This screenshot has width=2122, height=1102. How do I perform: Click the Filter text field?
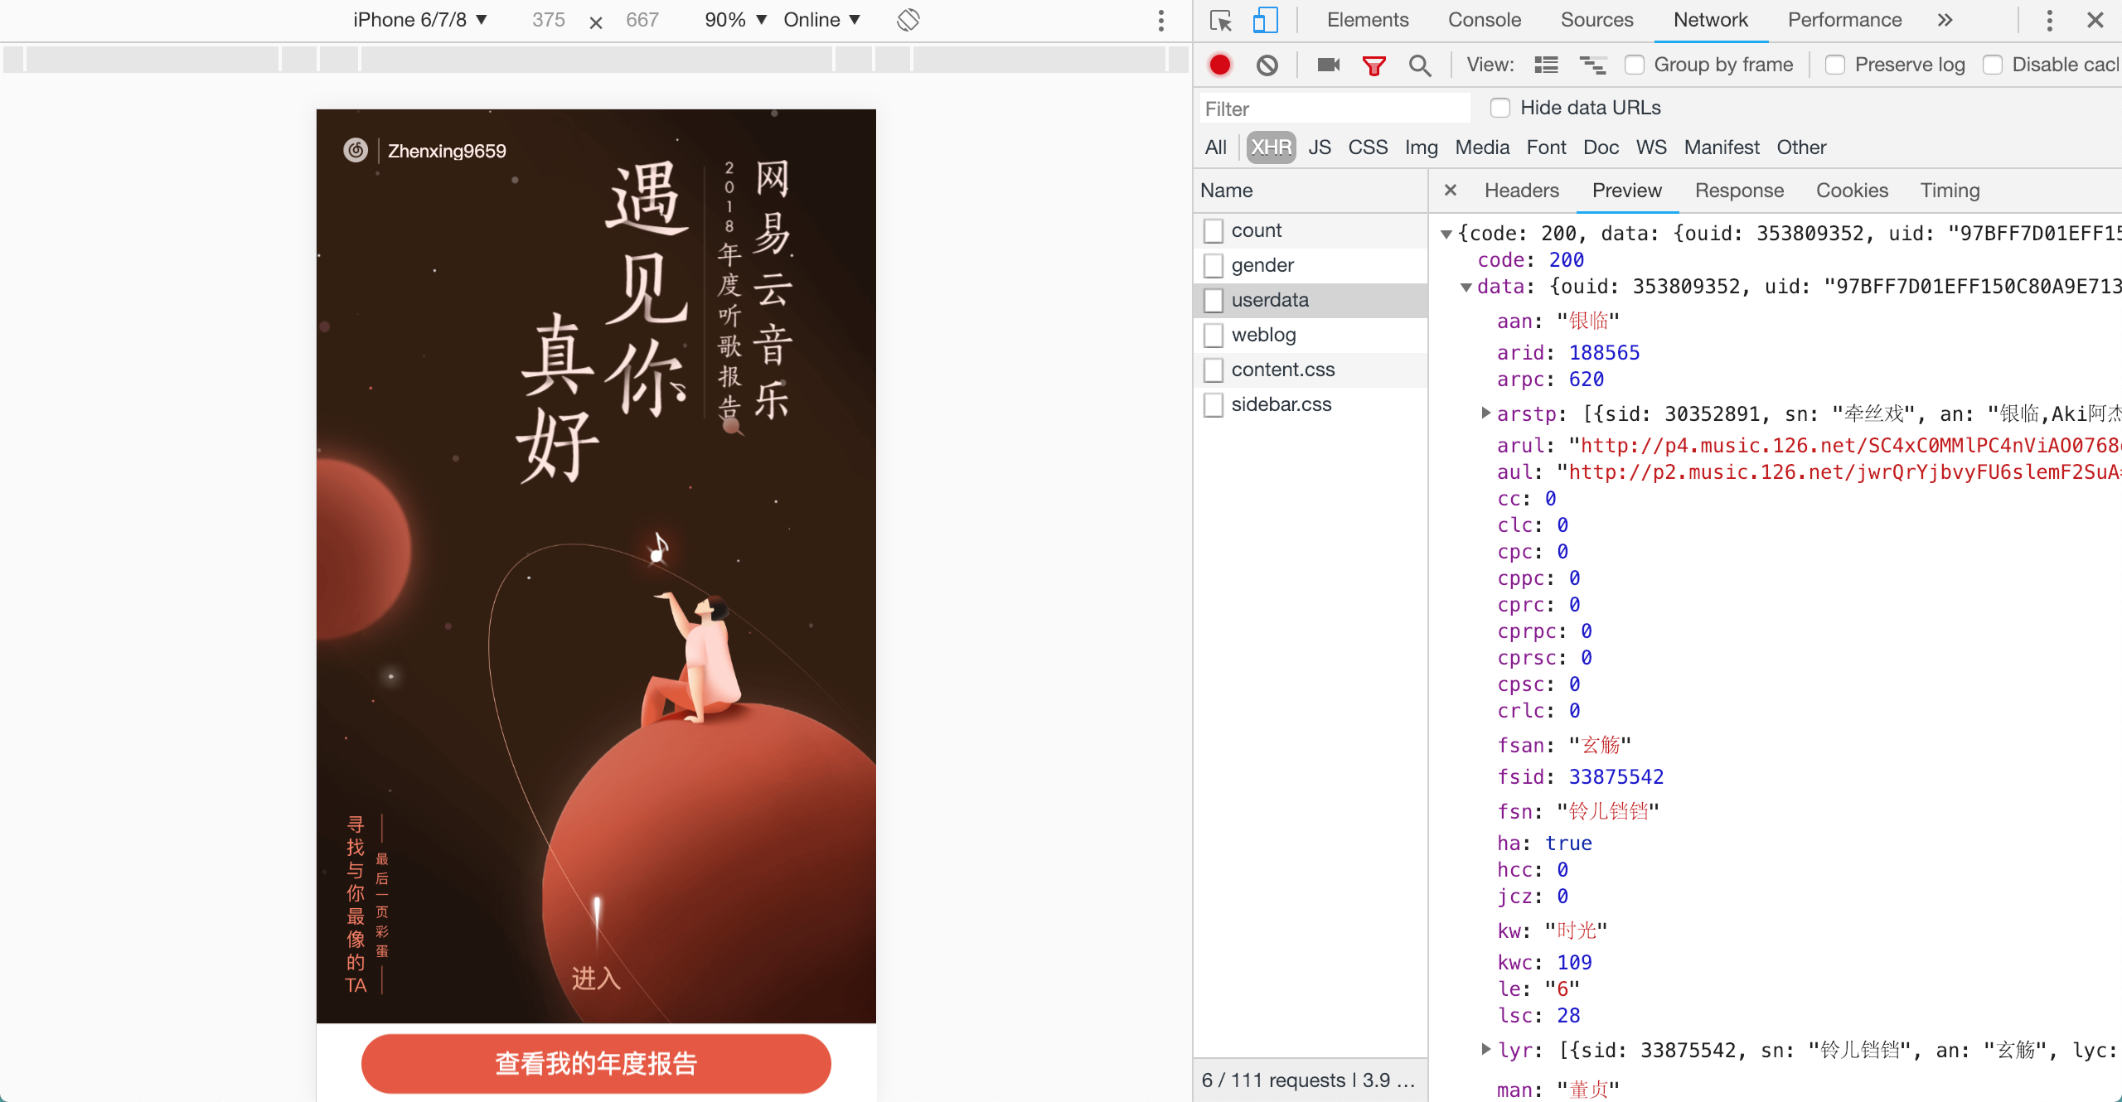(1335, 109)
